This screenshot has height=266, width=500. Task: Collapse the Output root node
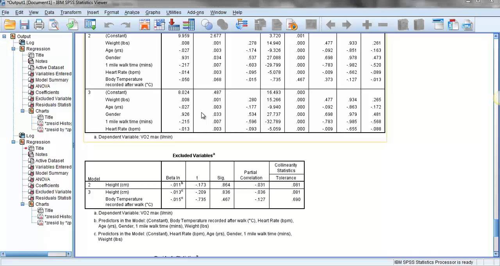tap(4, 36)
